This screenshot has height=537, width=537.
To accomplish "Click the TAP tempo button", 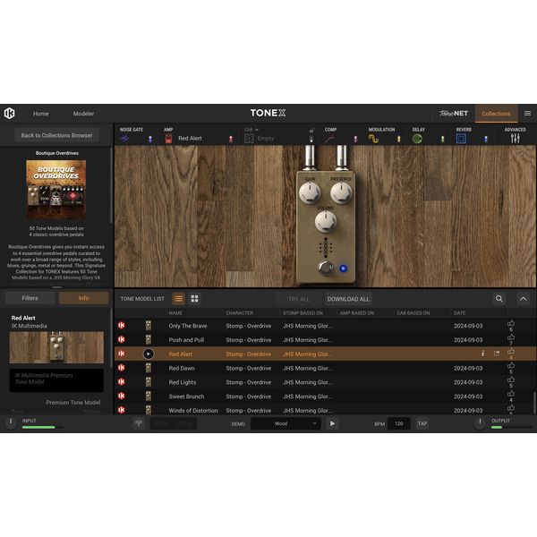I will (422, 423).
